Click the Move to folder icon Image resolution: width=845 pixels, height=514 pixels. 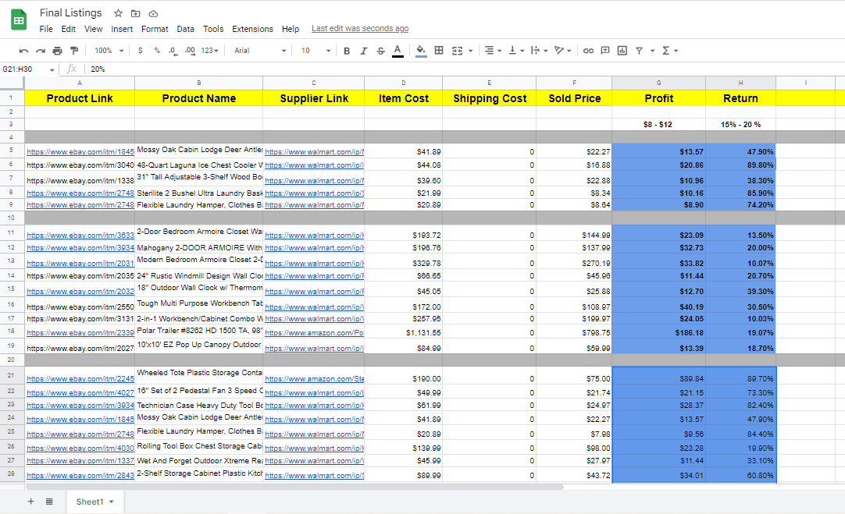click(x=135, y=13)
